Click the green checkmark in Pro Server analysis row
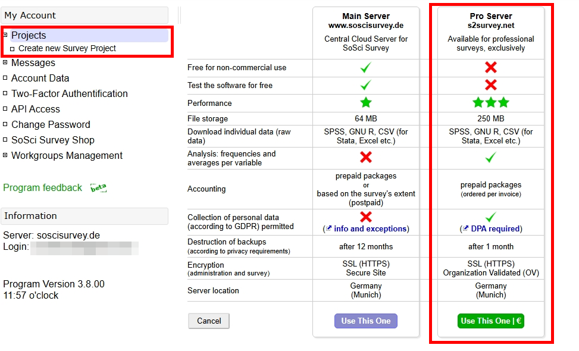This screenshot has height=351, width=579. [x=490, y=157]
